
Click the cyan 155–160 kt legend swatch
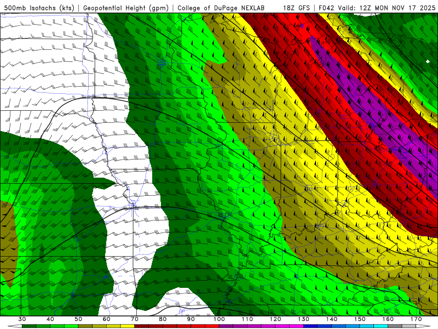(x=381, y=326)
